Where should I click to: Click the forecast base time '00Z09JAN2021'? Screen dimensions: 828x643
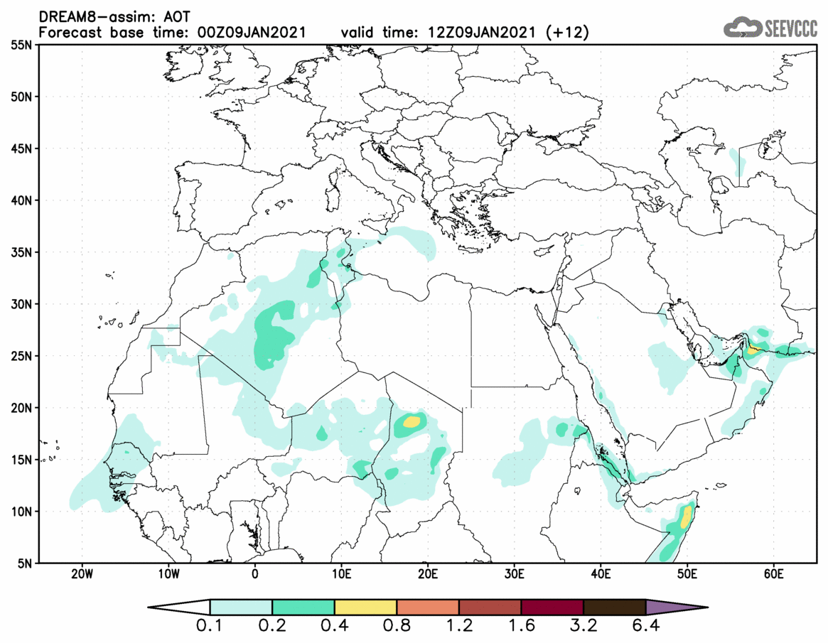click(252, 32)
